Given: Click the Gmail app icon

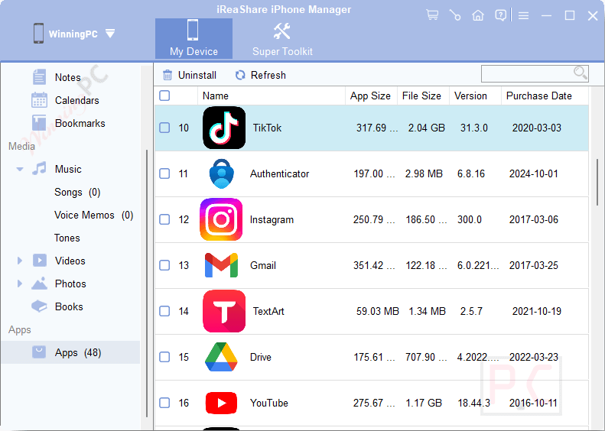Looking at the screenshot, I should click(221, 265).
